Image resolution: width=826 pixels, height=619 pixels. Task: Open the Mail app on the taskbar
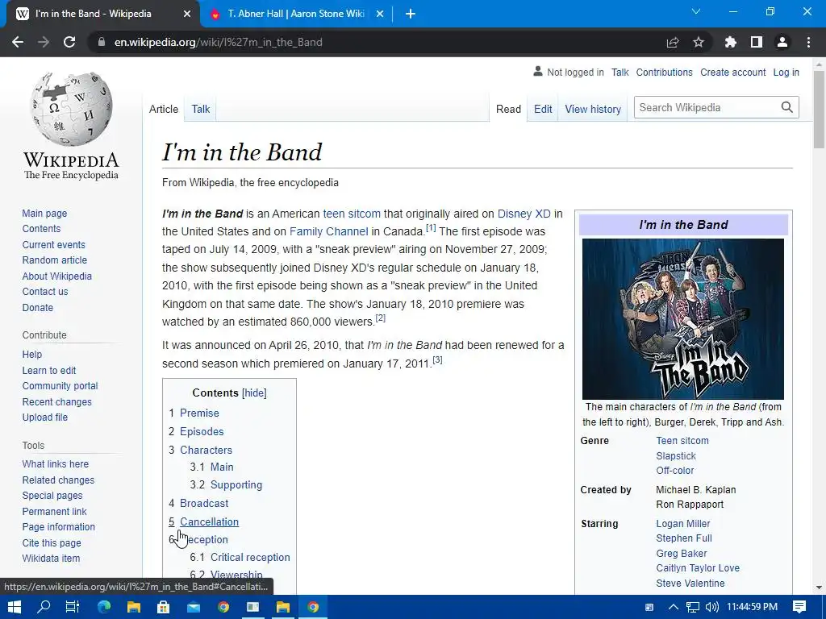(194, 607)
